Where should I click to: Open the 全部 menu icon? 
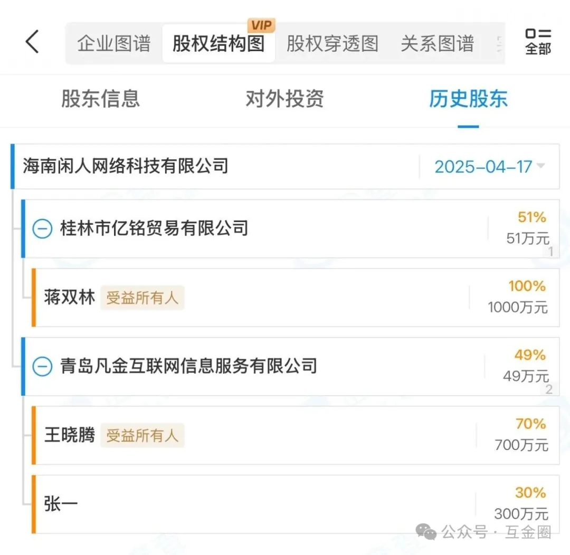(538, 42)
